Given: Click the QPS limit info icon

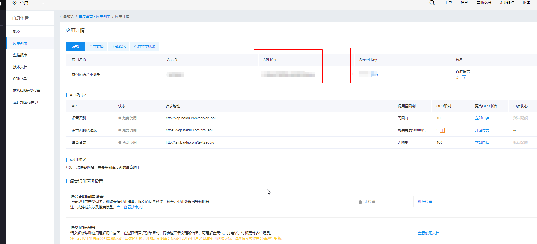Looking at the screenshot, I should [442, 130].
